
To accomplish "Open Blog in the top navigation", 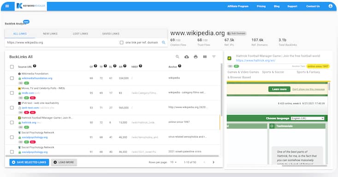I will pyautogui.click(x=277, y=6).
